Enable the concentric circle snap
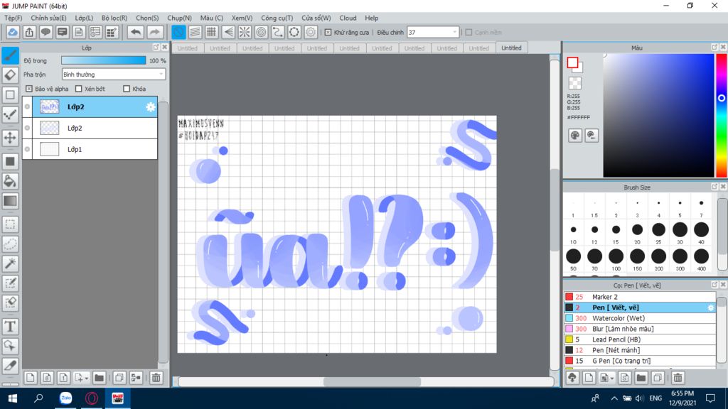 point(262,32)
